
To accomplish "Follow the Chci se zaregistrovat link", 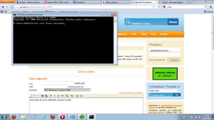I will click(x=157, y=60).
